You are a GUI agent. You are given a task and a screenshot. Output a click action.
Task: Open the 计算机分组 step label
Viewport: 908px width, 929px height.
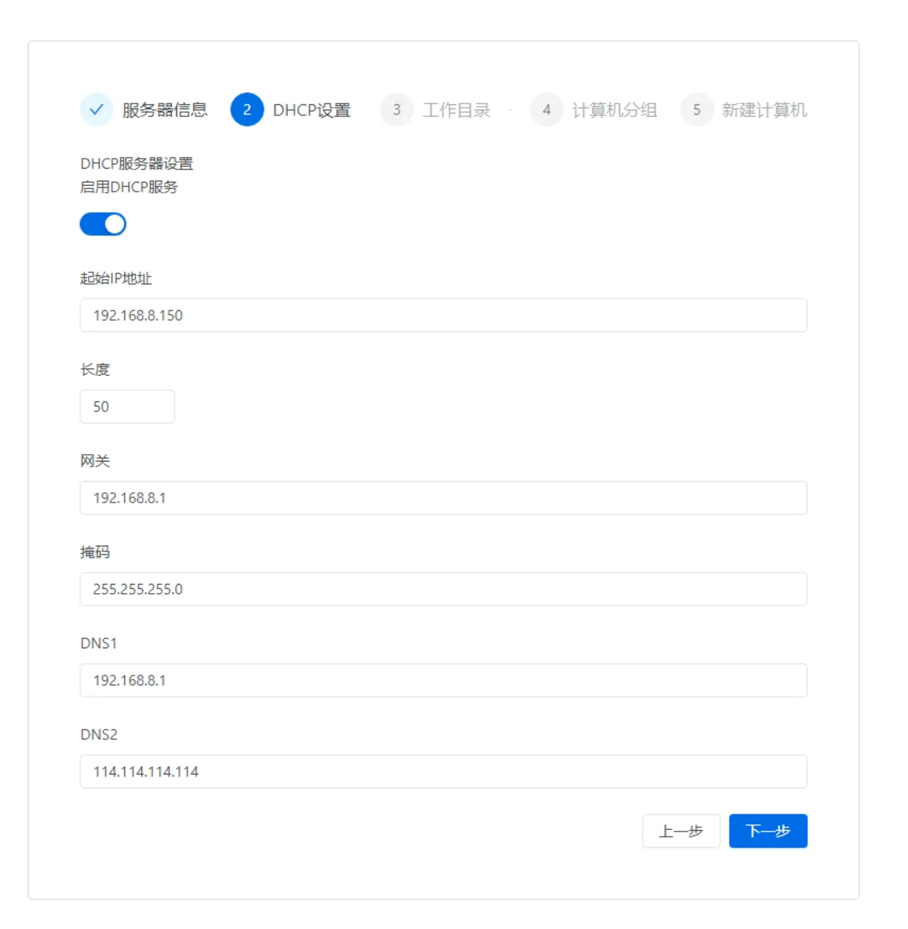[614, 110]
